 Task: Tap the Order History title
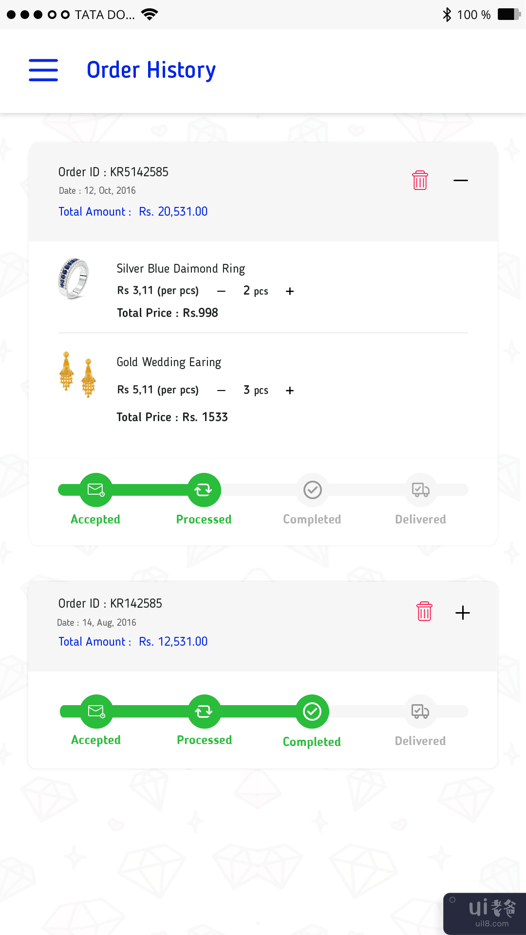(151, 70)
